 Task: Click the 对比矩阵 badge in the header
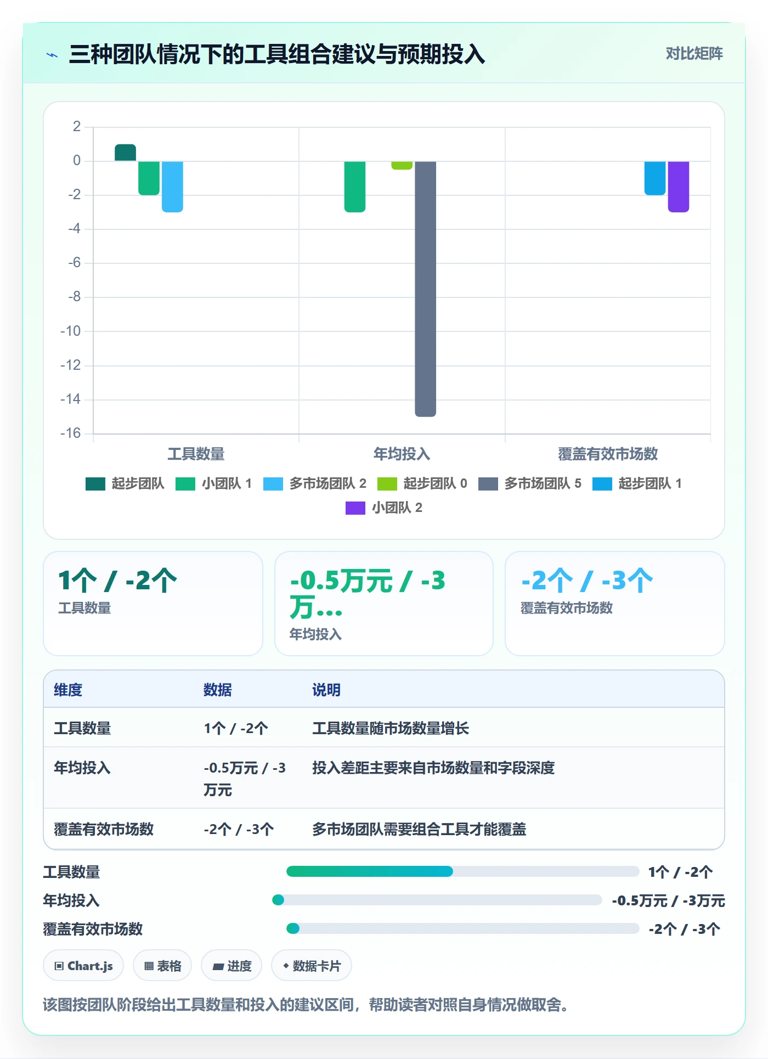click(694, 54)
